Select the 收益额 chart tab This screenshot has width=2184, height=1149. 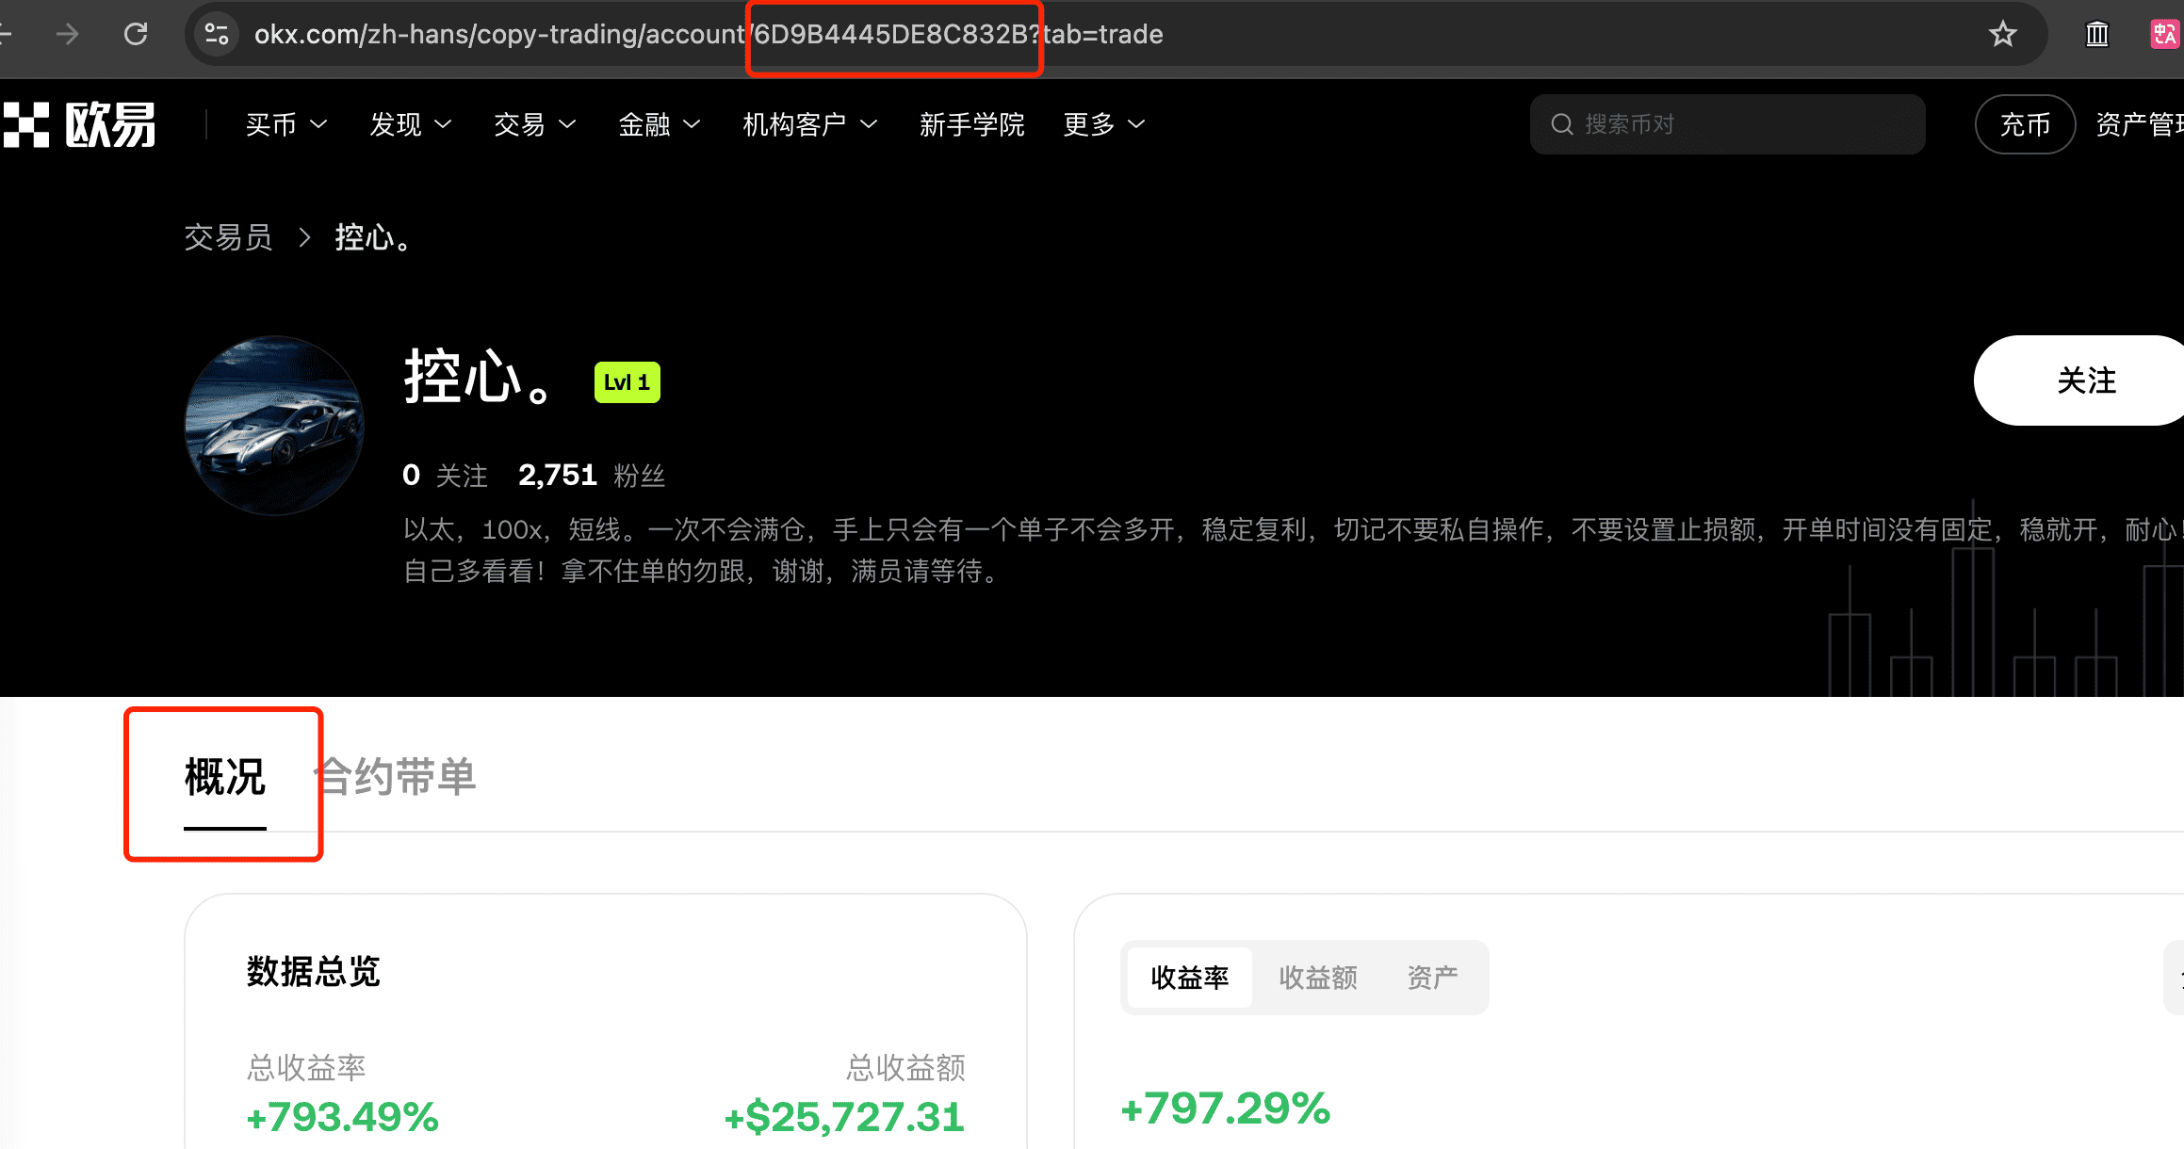1317,978
